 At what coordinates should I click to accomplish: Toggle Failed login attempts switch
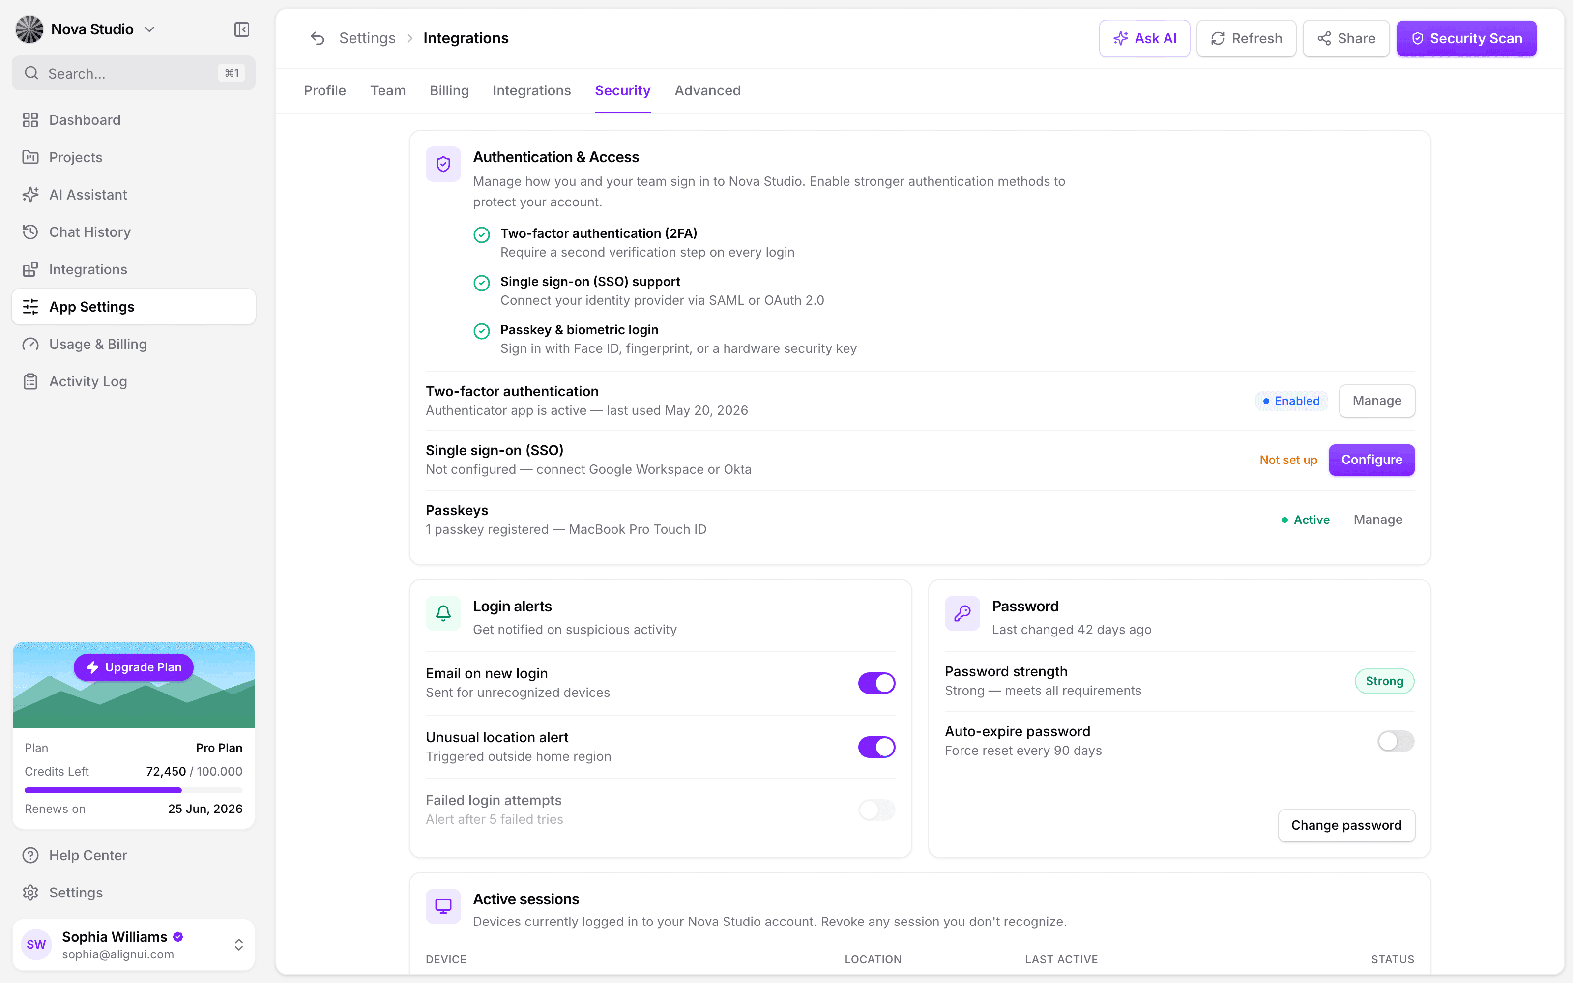[876, 810]
